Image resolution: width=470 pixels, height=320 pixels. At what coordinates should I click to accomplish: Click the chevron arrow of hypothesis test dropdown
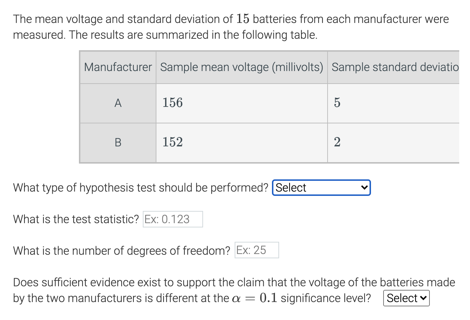(x=364, y=188)
